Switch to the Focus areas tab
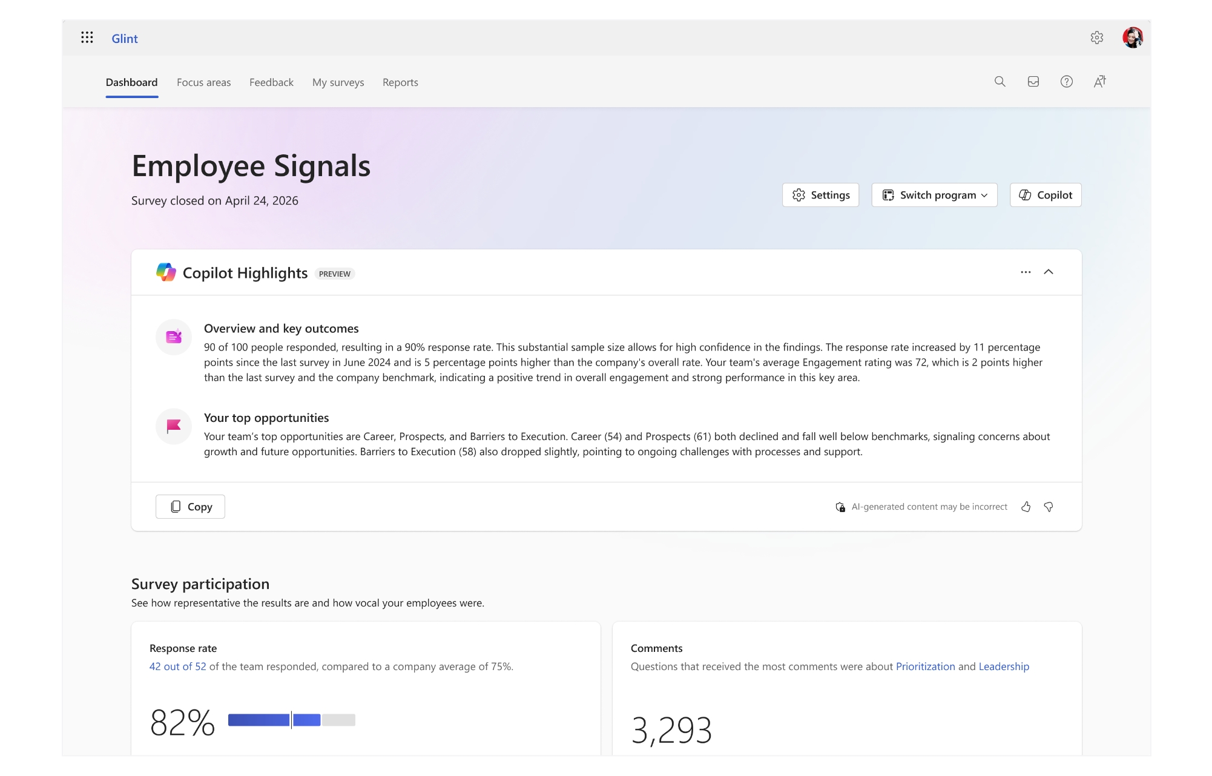Image resolution: width=1212 pixels, height=776 pixels. 203,82
